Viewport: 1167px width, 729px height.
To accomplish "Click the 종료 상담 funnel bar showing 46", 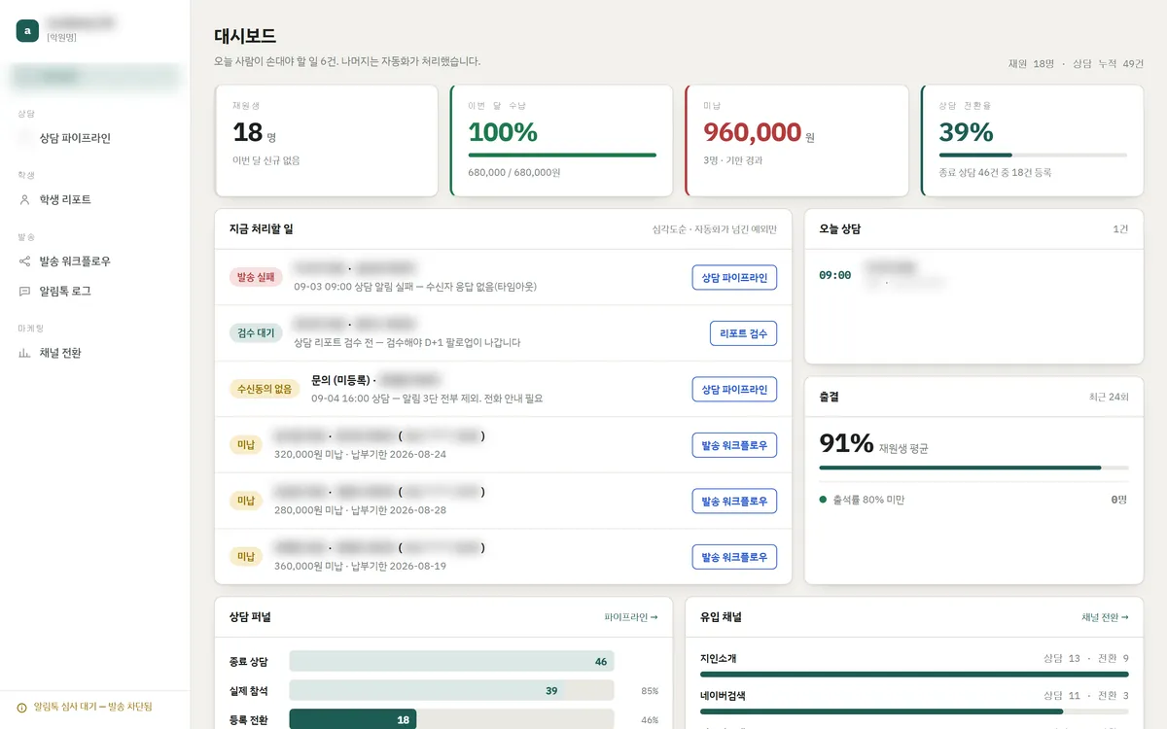I will click(x=452, y=662).
